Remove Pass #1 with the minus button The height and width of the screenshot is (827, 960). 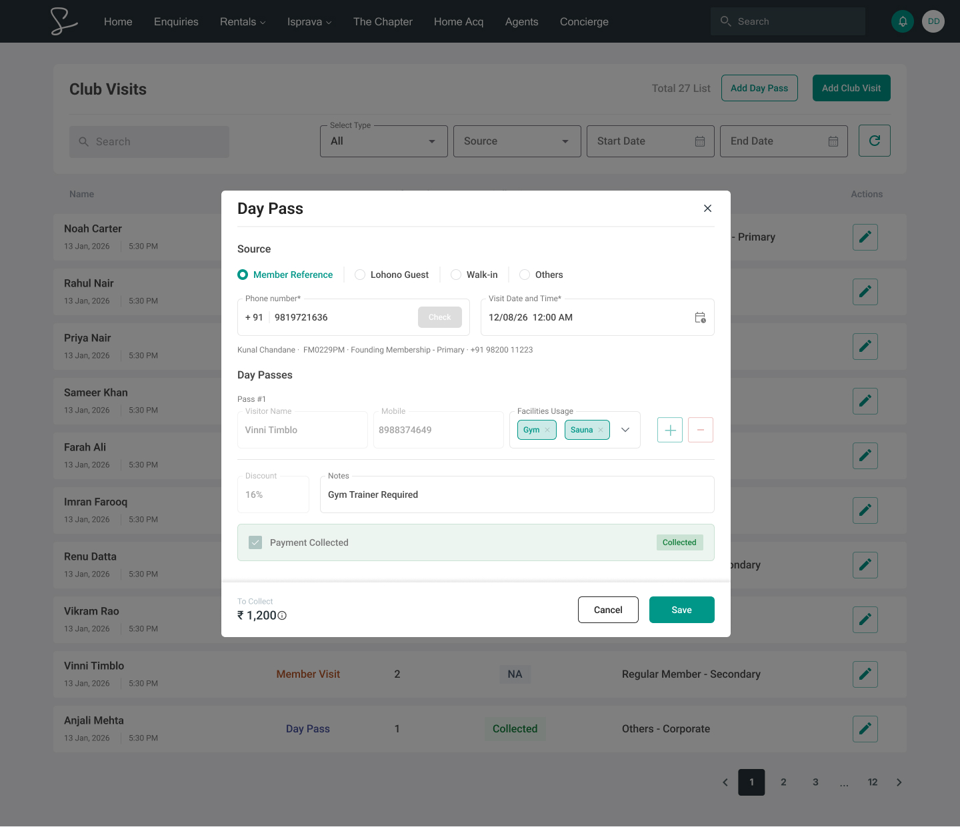701,430
